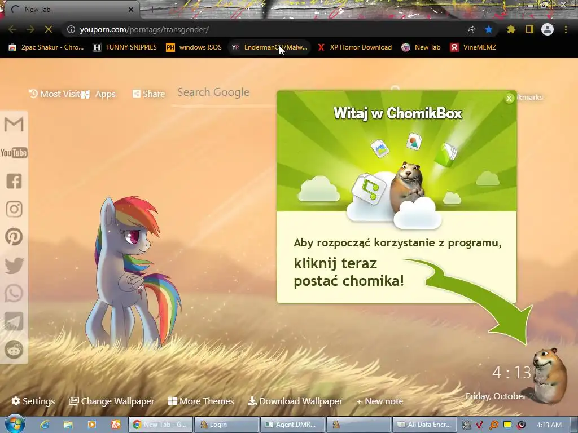Open More Themes
Screen dimensions: 578x433
[201, 401]
